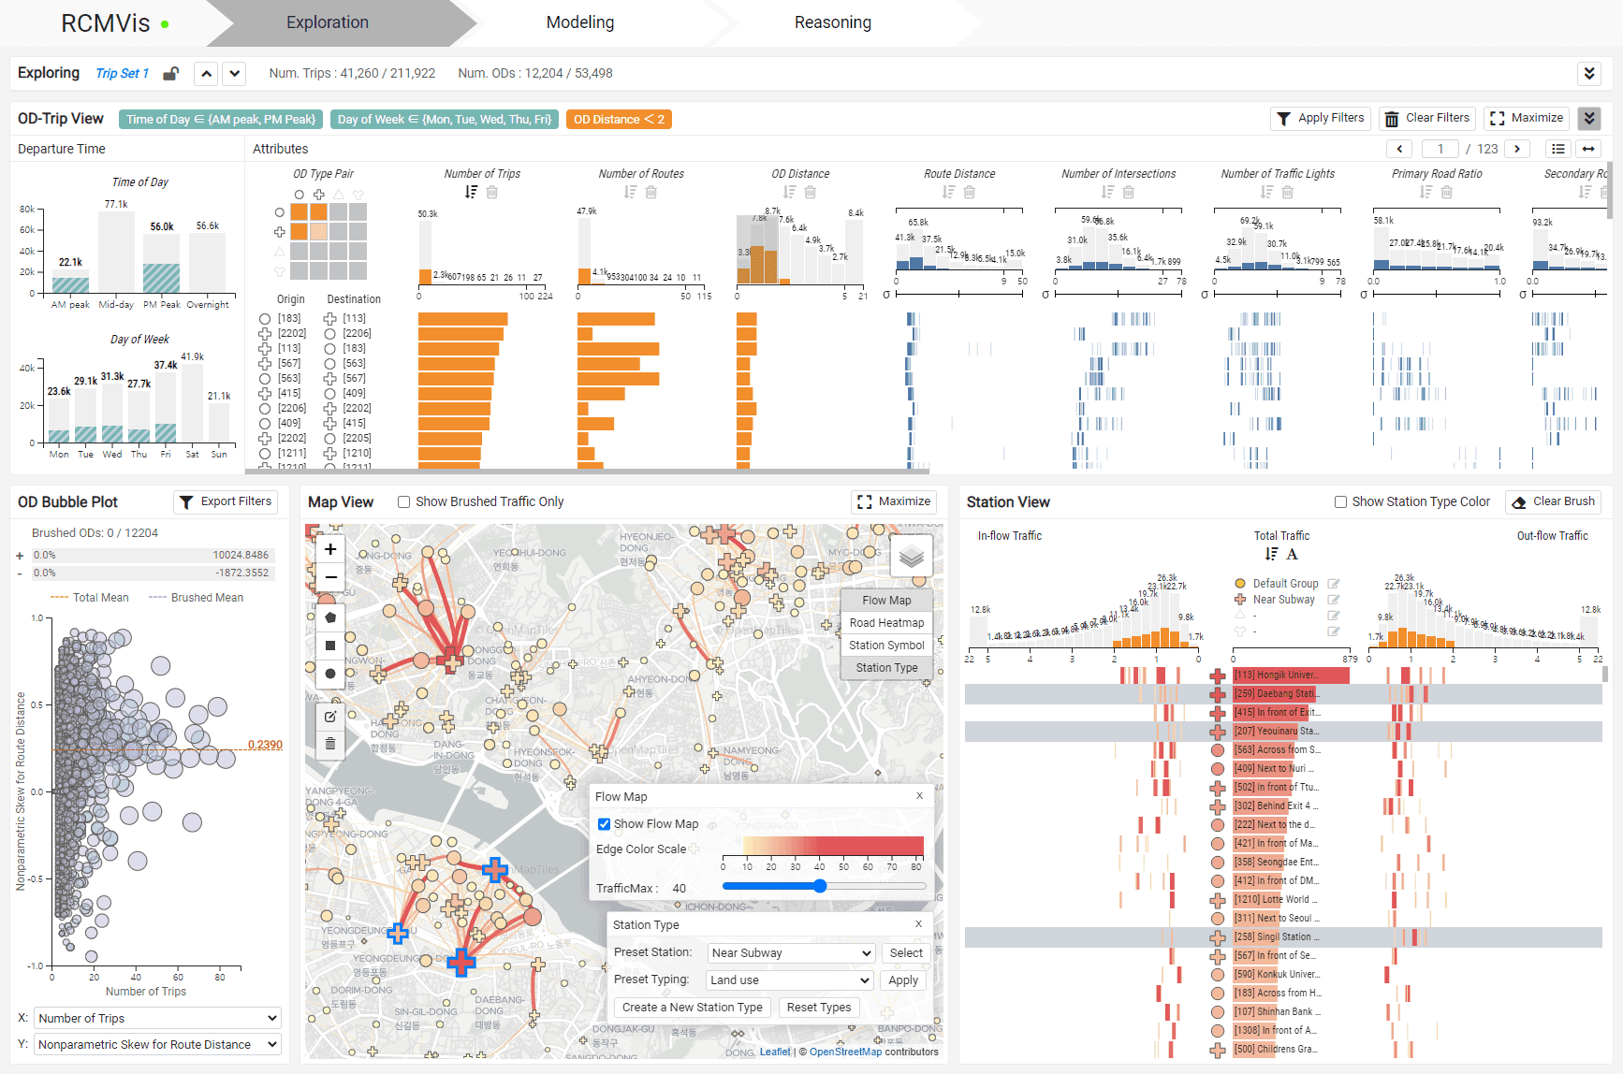Click the TrafficMax slider handle
The height and width of the screenshot is (1074, 1623).
tap(819, 886)
